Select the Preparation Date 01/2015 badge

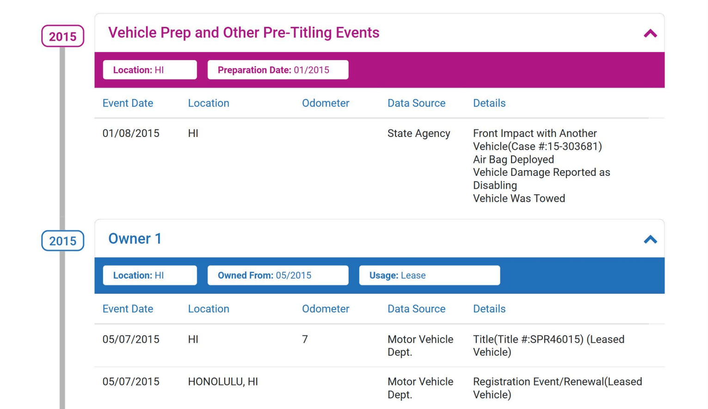click(x=277, y=70)
